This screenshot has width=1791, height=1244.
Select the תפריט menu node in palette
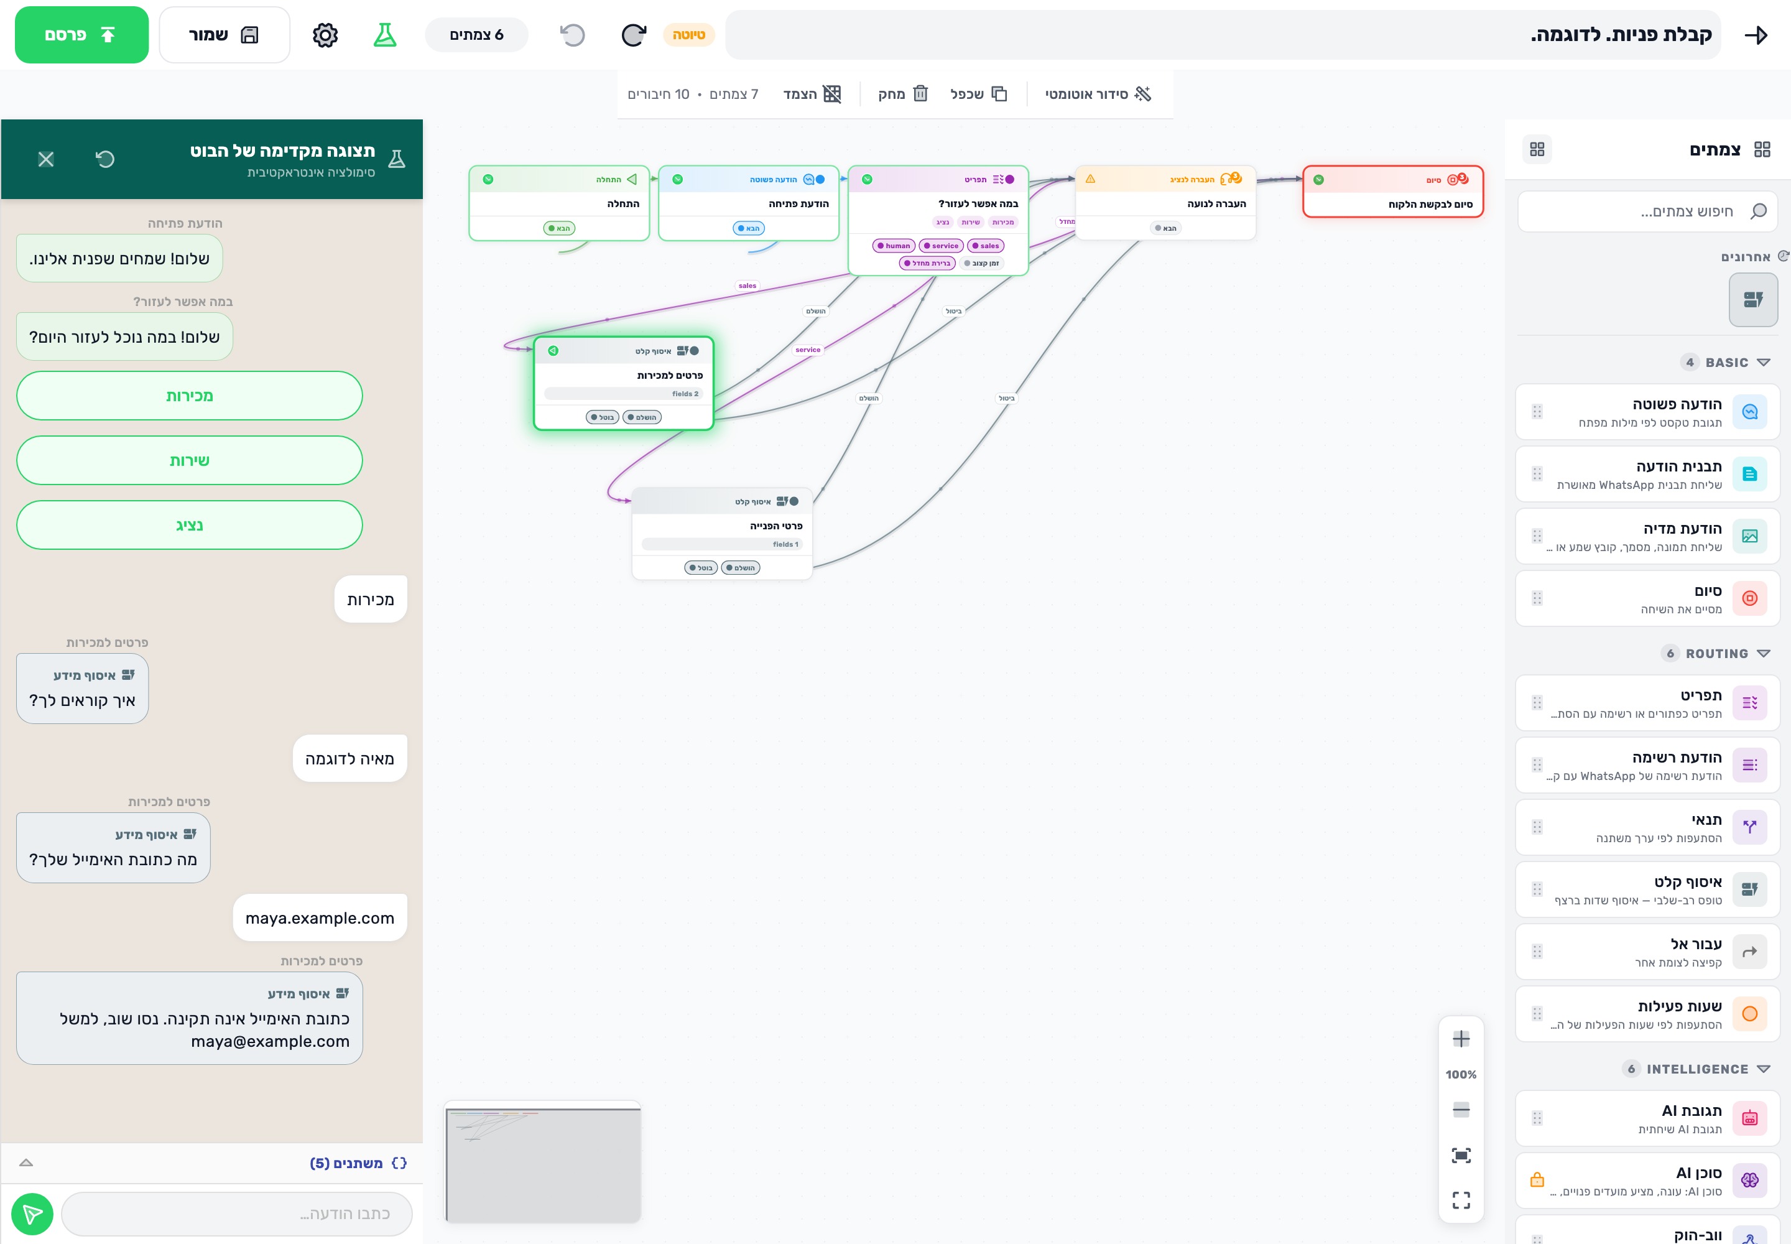[x=1647, y=703]
